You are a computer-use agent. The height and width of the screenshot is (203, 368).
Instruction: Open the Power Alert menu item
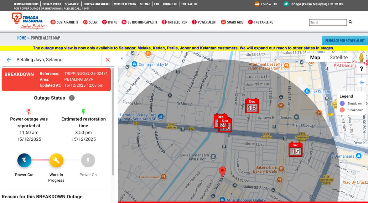coord(204,22)
